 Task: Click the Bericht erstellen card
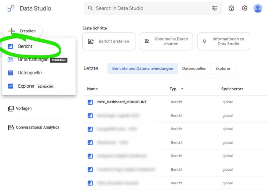pos(109,41)
